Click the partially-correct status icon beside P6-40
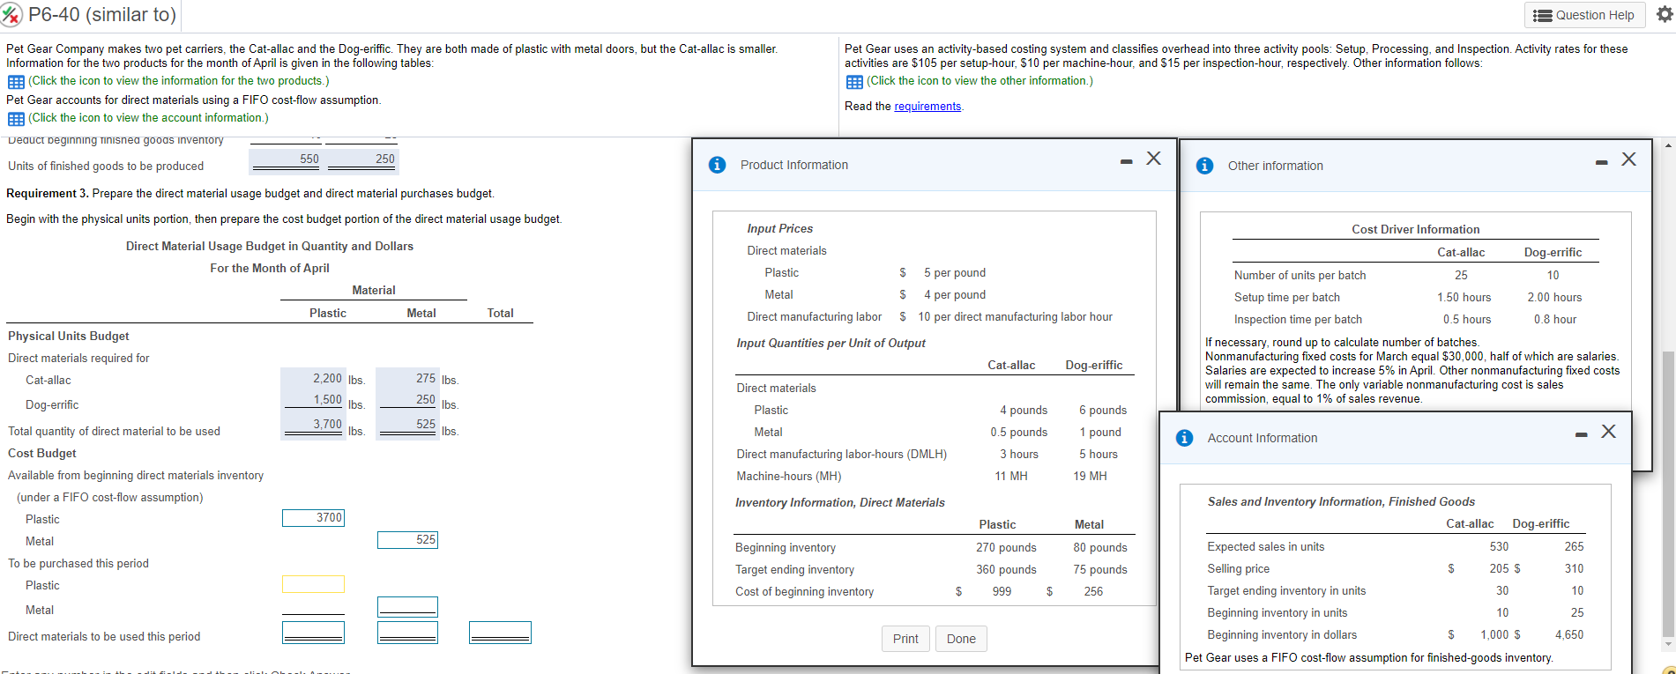 coord(11,15)
